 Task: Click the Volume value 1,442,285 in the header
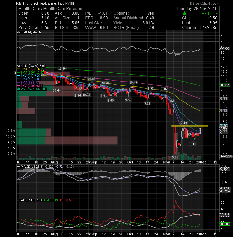(208, 28)
